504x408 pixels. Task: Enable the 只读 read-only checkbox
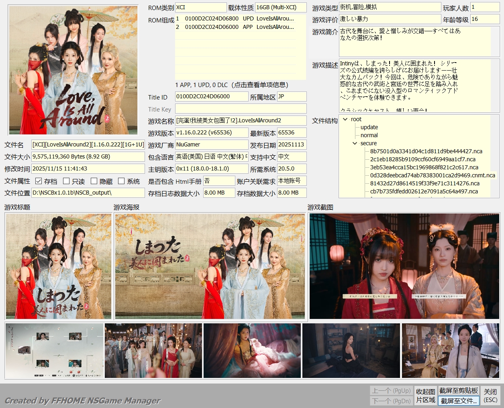click(x=67, y=181)
